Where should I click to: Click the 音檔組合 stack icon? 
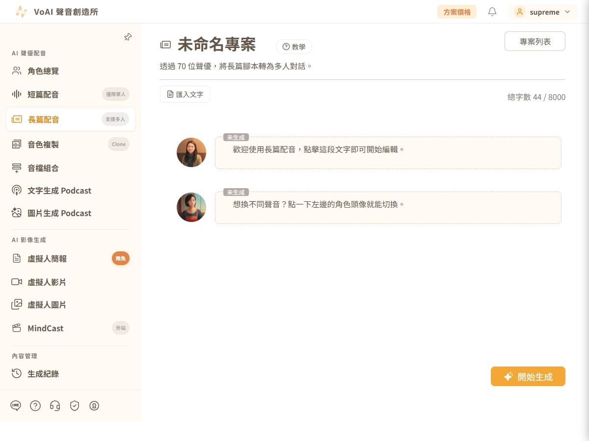(17, 168)
